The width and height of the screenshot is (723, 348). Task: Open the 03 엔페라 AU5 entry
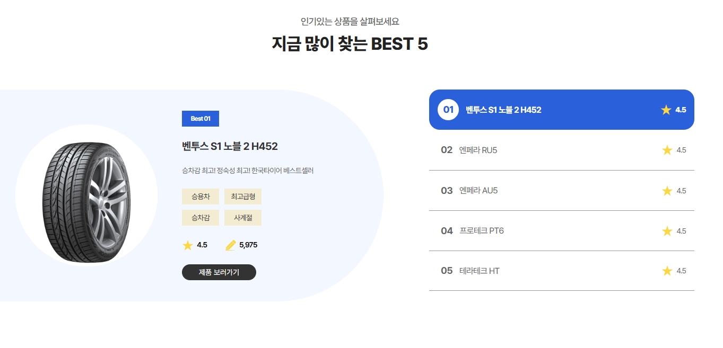562,191
